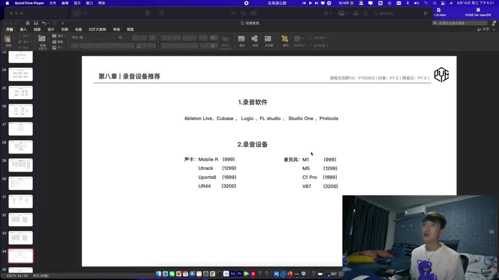Switch to the 视图 ribbon tab
Viewport: 499px width, 280px height.
[x=130, y=30]
